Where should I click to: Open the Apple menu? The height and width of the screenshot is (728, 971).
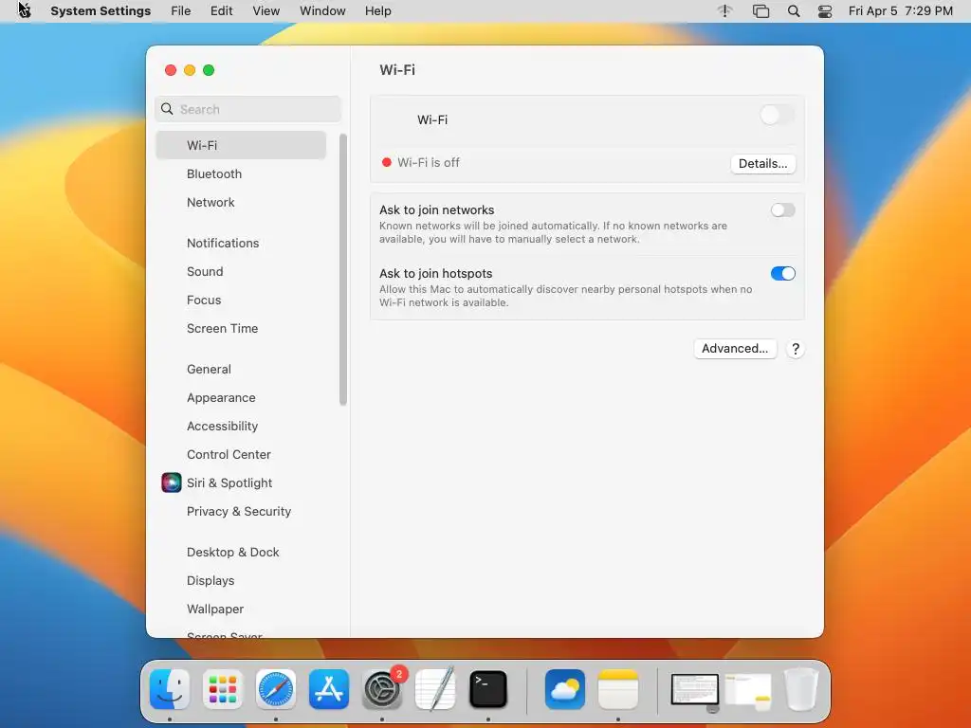coord(24,10)
